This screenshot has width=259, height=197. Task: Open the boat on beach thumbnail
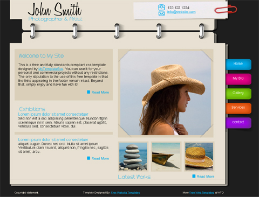tap(166, 156)
